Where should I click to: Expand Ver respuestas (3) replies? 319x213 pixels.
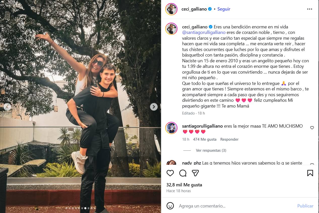211,150
